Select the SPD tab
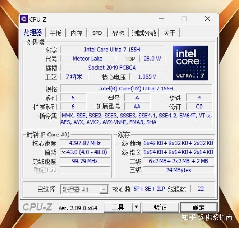 pyautogui.click(x=97, y=33)
